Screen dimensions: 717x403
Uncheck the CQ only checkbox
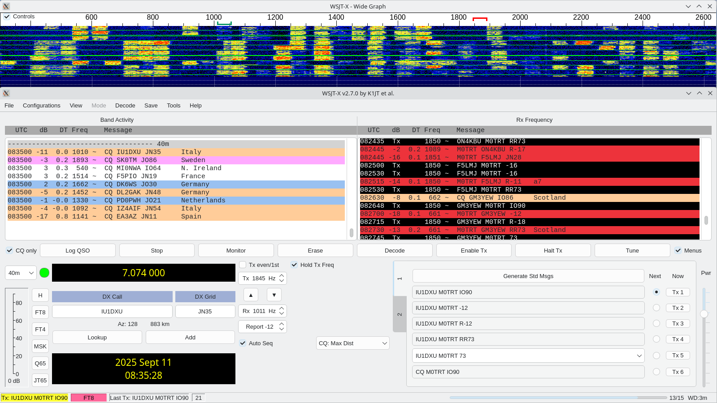pyautogui.click(x=9, y=250)
